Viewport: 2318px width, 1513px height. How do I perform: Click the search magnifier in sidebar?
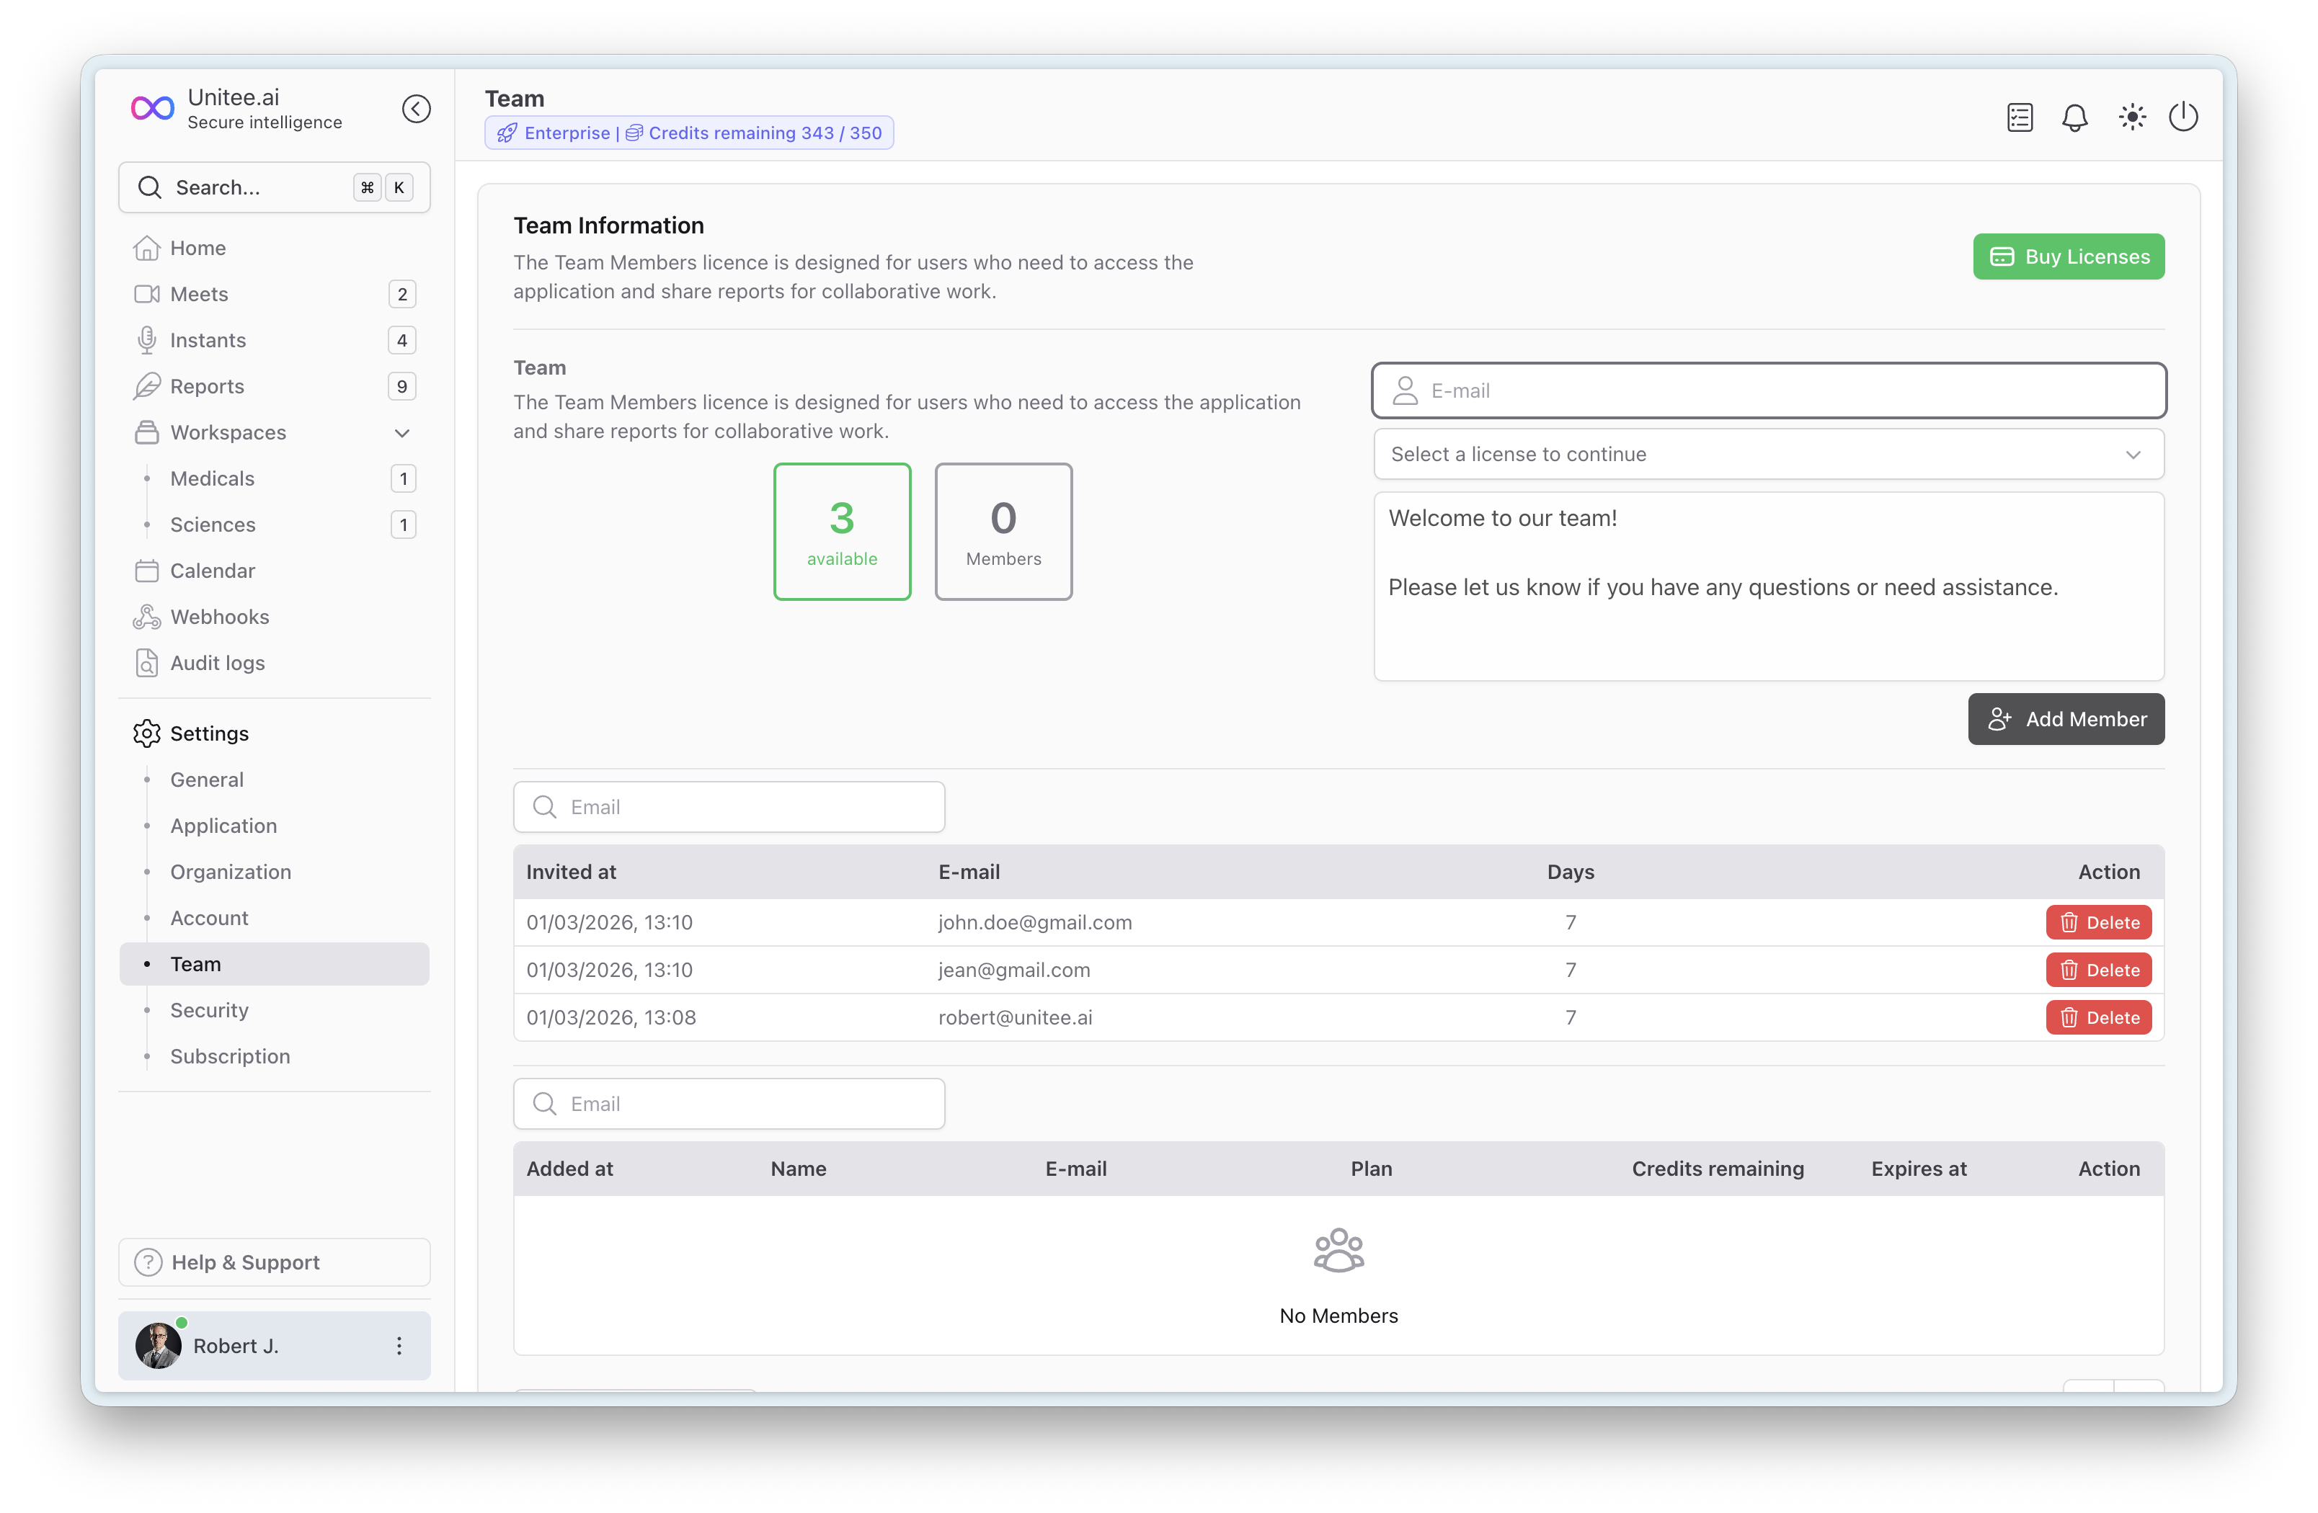[x=149, y=187]
